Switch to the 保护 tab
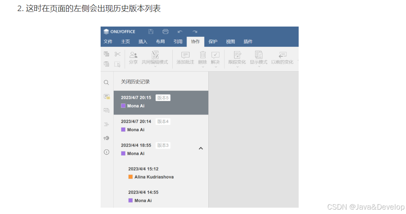 213,42
